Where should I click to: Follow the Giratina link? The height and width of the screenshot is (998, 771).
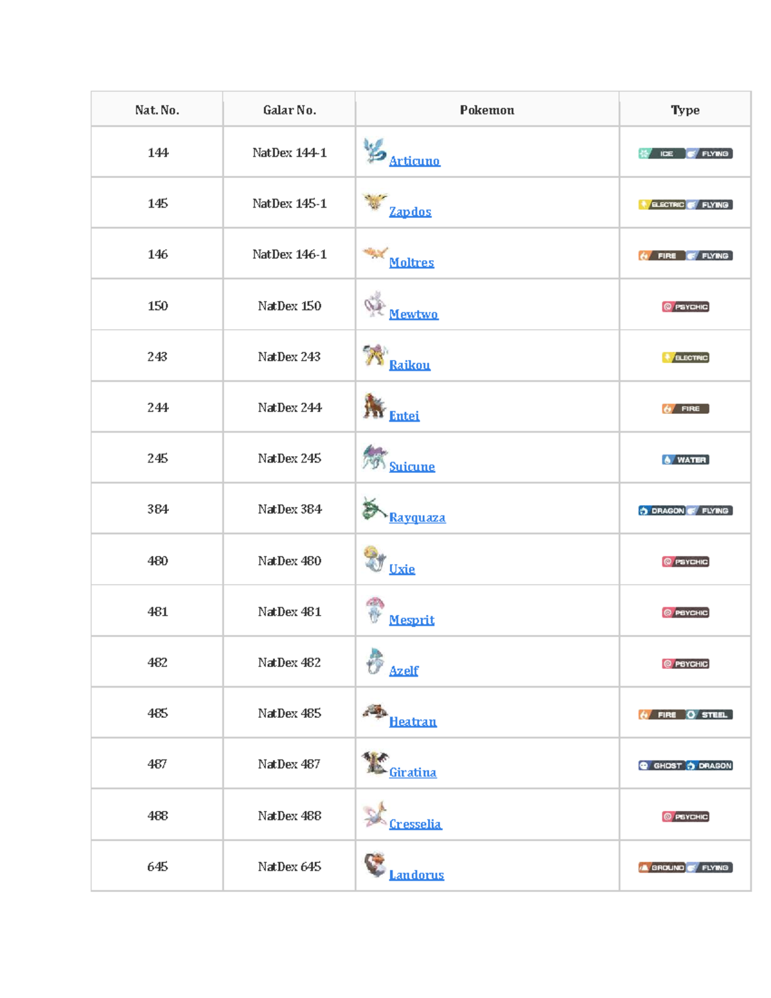[412, 772]
